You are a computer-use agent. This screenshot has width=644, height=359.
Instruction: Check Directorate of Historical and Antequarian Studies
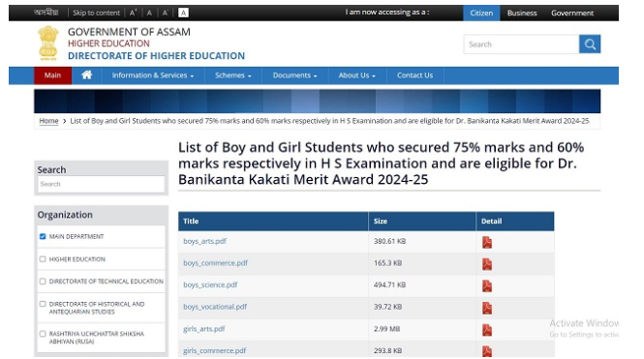coord(43,304)
